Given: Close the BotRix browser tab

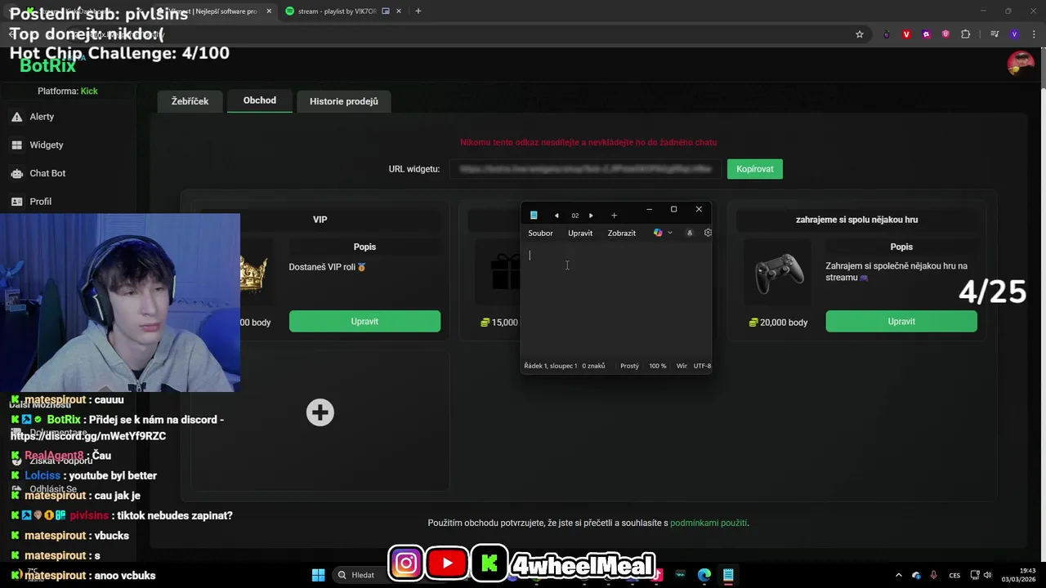Looking at the screenshot, I should click(269, 11).
